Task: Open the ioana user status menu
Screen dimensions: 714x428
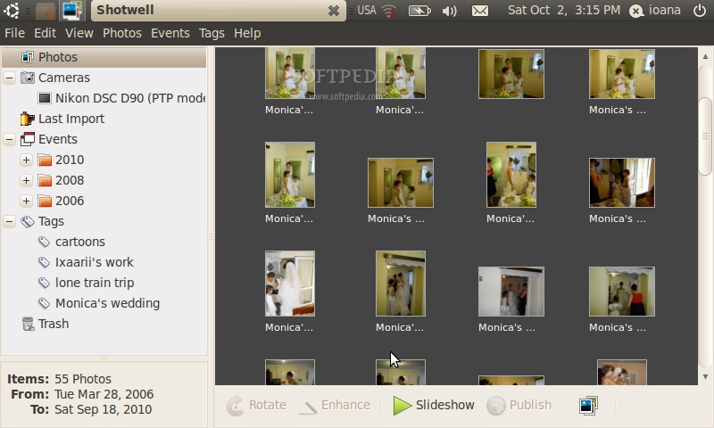Action: pyautogui.click(x=655, y=10)
